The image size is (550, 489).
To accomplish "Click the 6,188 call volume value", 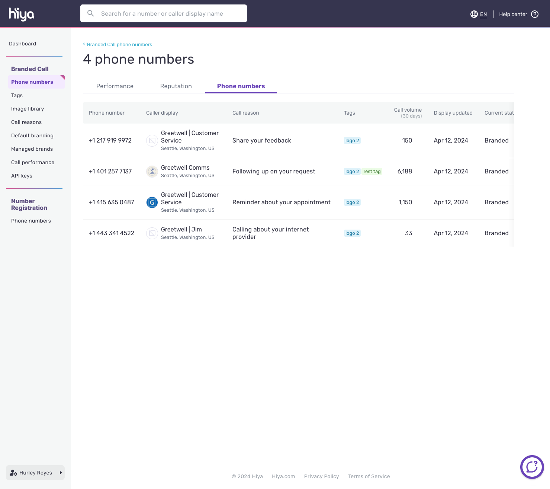I will 405,171.
